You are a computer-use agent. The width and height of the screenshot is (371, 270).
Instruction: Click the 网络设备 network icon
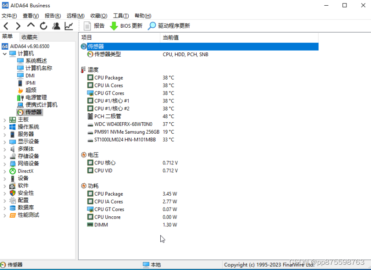click(13, 164)
